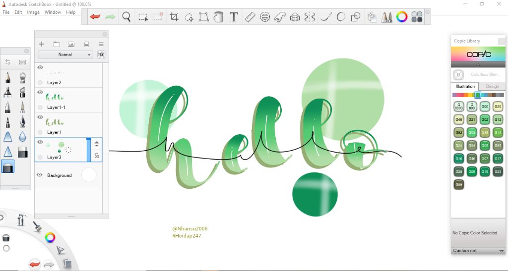Toggle the Copic Library grid icon
This screenshot has height=271, width=508.
pos(417,17)
